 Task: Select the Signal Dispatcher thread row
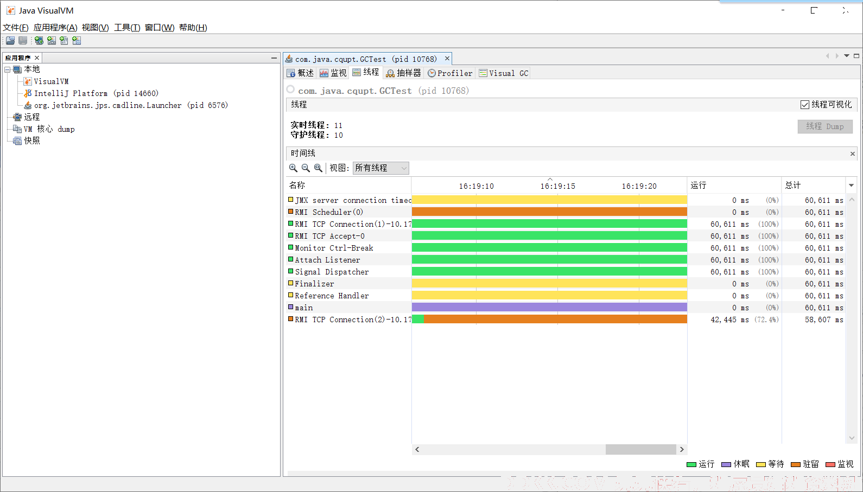pyautogui.click(x=566, y=272)
